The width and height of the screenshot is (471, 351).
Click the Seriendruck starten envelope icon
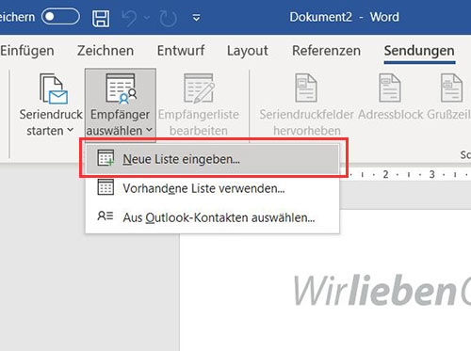click(54, 88)
